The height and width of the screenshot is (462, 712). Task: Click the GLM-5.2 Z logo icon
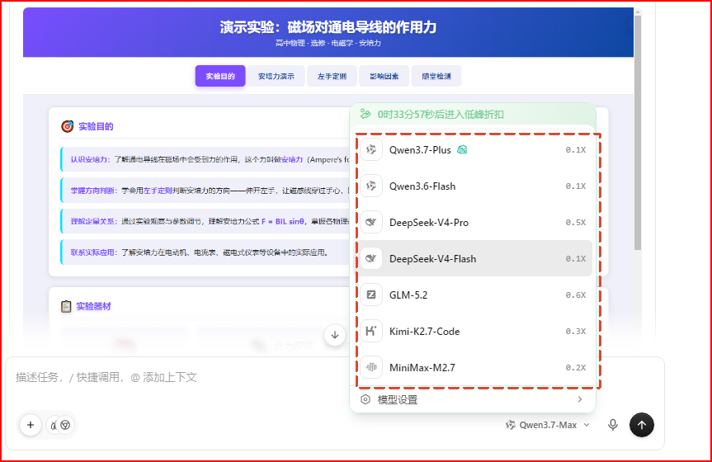(371, 295)
